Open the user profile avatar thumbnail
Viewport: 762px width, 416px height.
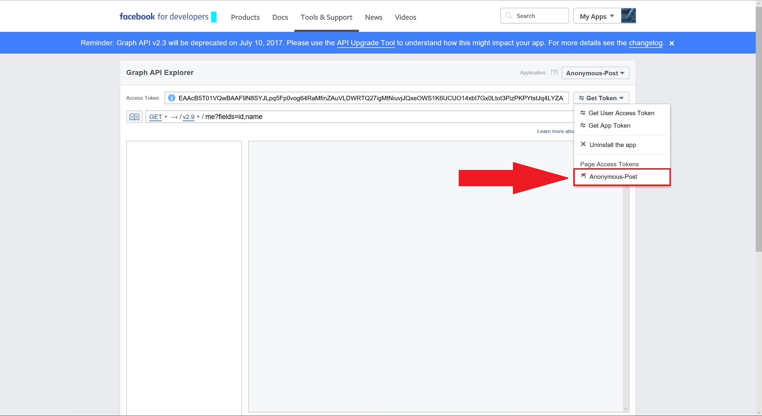(x=628, y=16)
